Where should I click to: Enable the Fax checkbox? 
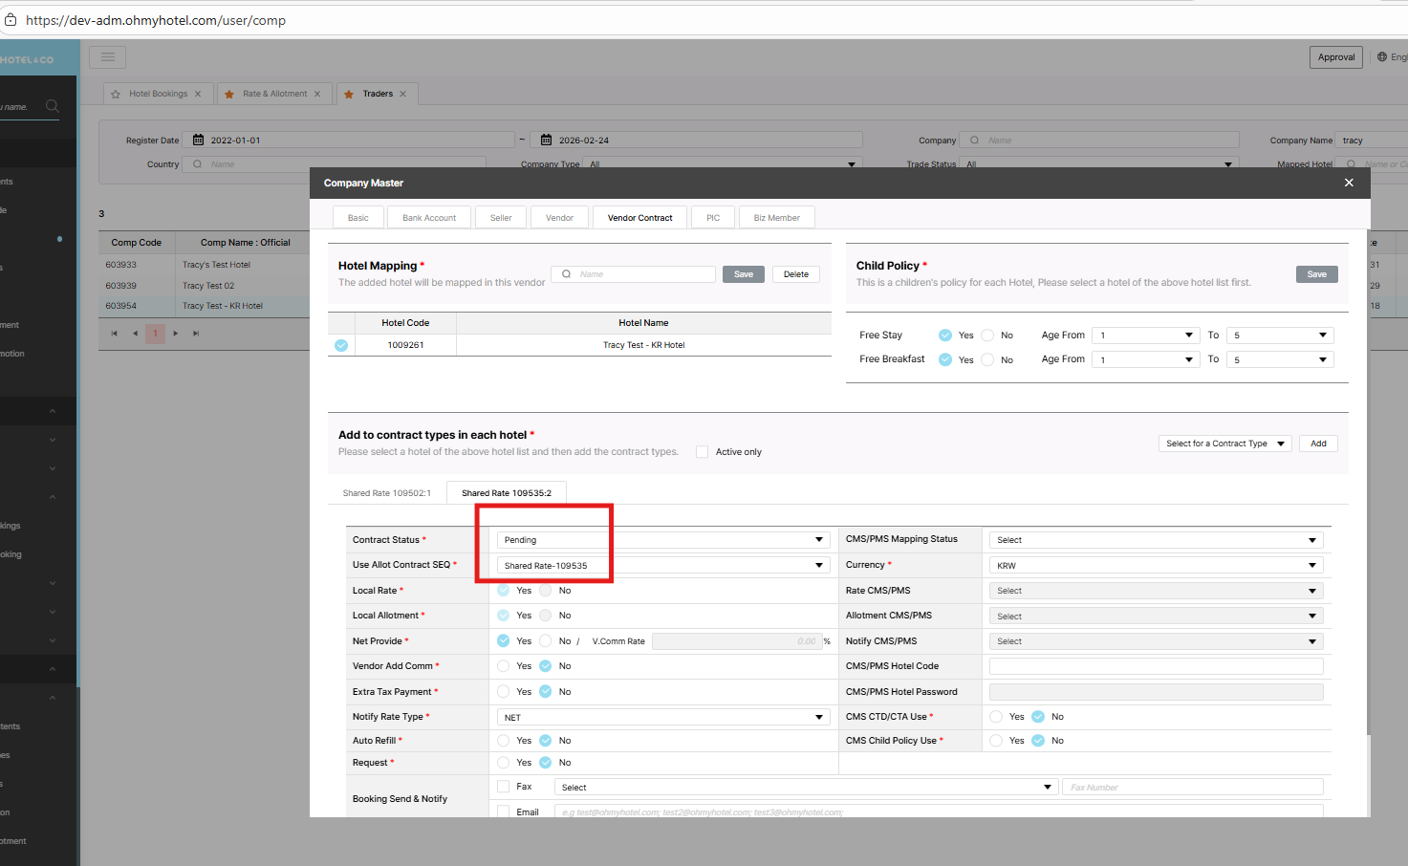tap(504, 787)
